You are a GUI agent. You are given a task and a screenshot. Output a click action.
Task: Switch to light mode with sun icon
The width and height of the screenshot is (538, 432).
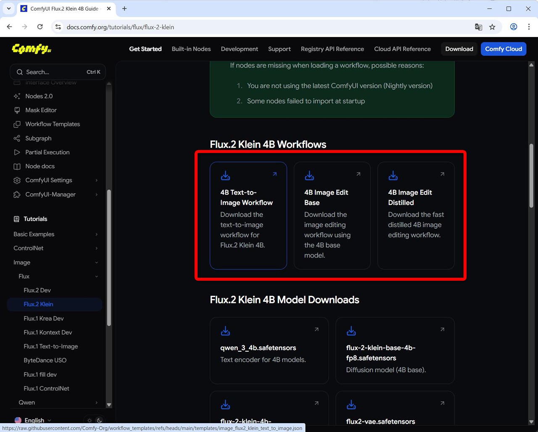pos(90,420)
